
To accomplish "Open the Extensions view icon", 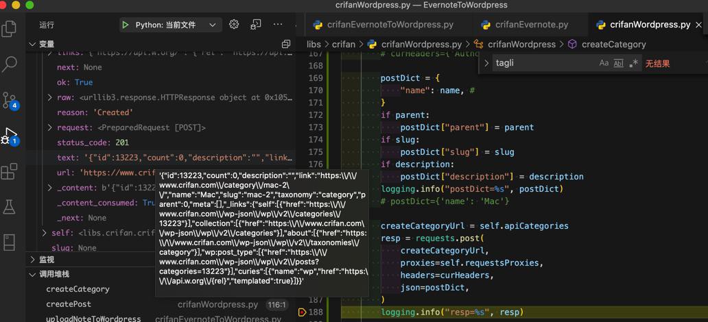I will [9, 172].
